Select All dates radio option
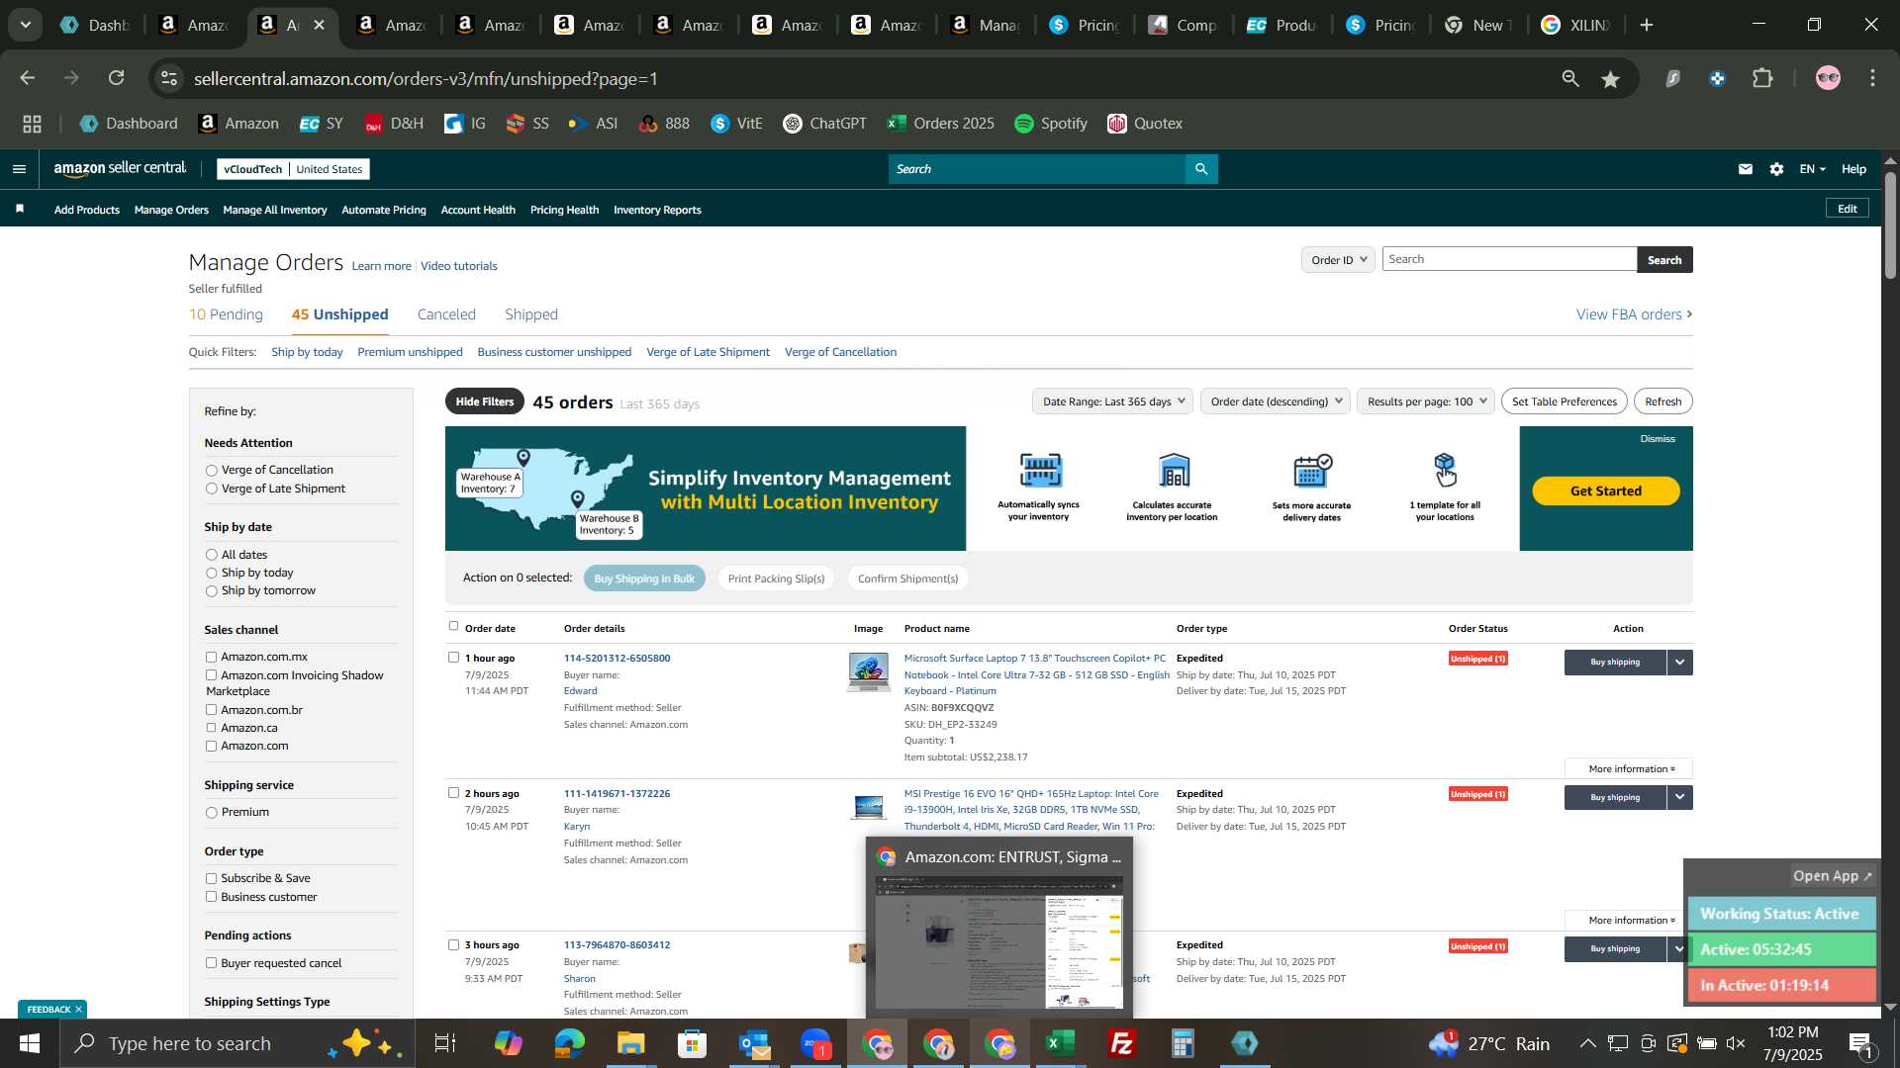Viewport: 1900px width, 1068px height. point(211,556)
